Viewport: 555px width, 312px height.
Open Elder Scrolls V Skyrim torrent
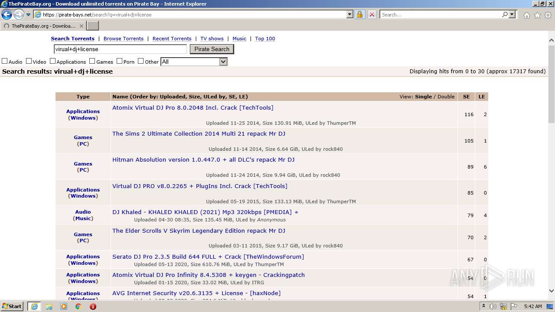pyautogui.click(x=199, y=231)
